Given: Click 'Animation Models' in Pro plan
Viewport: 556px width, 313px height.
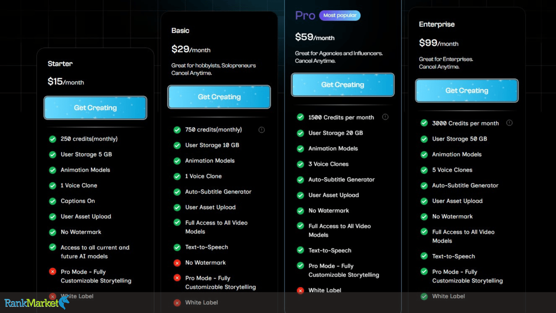Looking at the screenshot, I should pos(333,149).
